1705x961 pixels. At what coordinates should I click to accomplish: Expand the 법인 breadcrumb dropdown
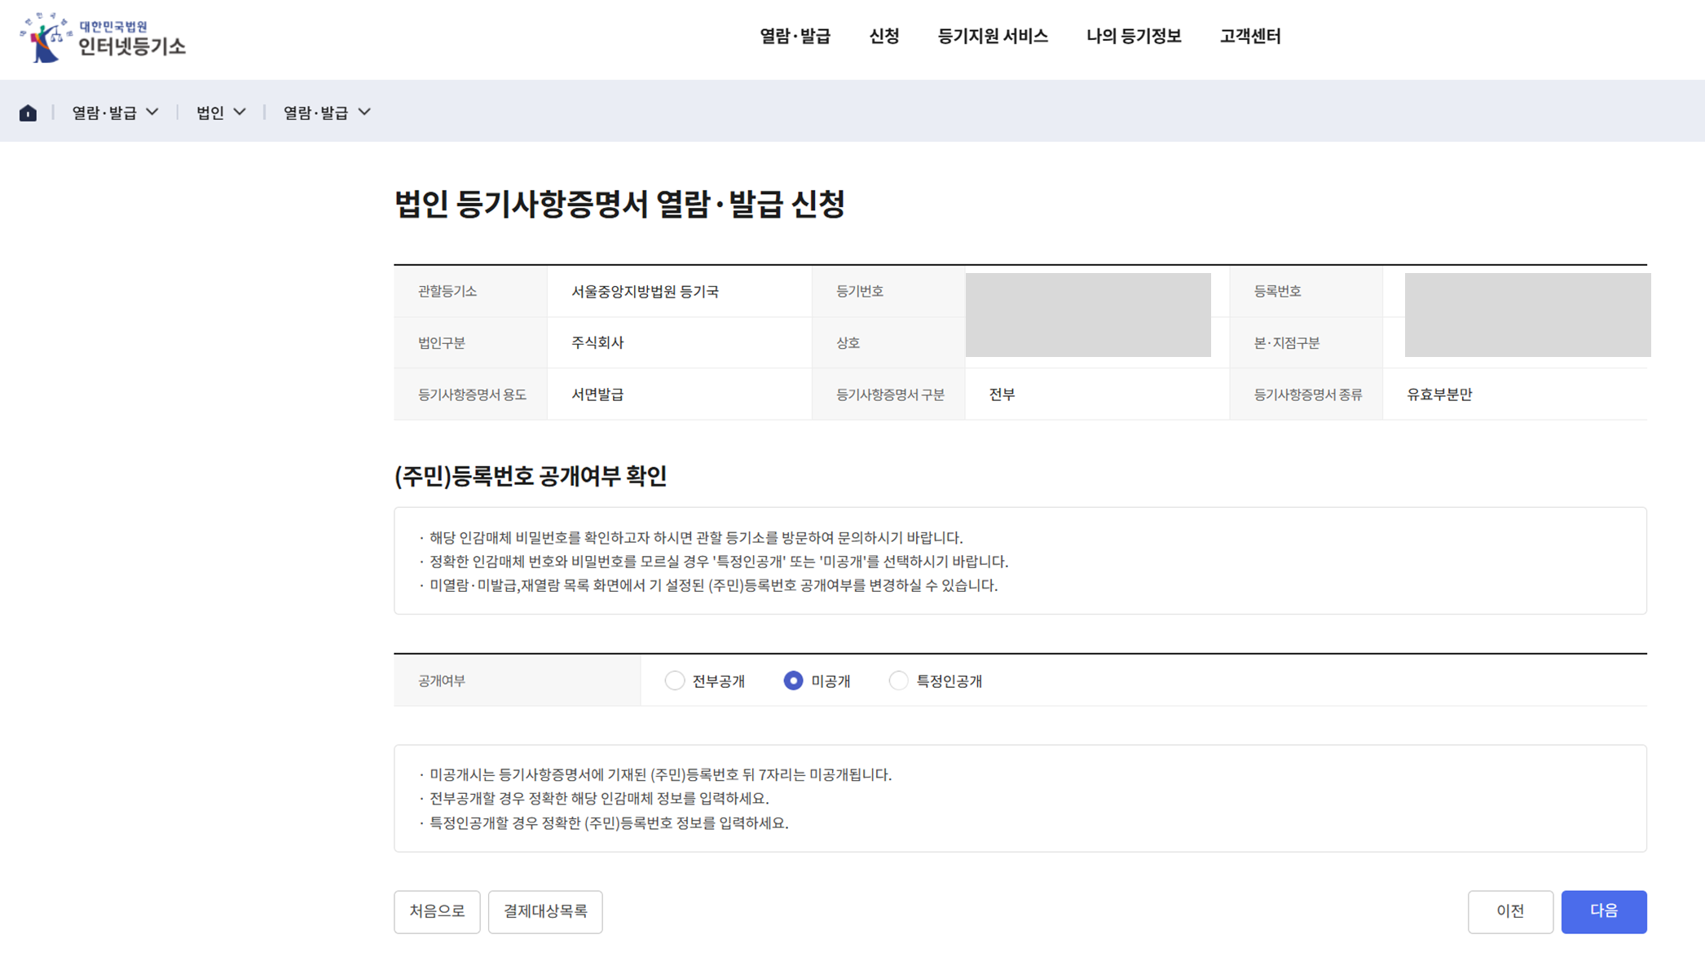[x=221, y=112]
